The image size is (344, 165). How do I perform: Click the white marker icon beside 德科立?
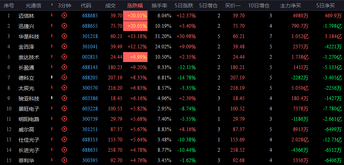pos(52,77)
